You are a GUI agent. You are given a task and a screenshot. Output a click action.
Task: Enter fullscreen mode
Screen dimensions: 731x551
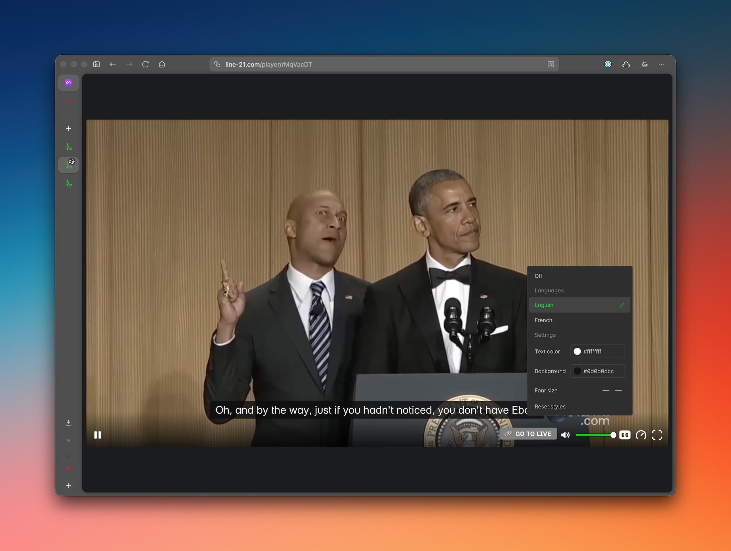tap(657, 435)
